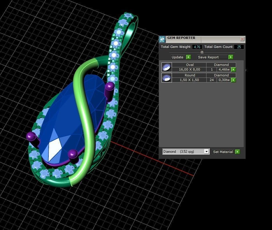The image size is (272, 230).
Task: Click the green arrow beside 0,30tw
Action: 233,80
